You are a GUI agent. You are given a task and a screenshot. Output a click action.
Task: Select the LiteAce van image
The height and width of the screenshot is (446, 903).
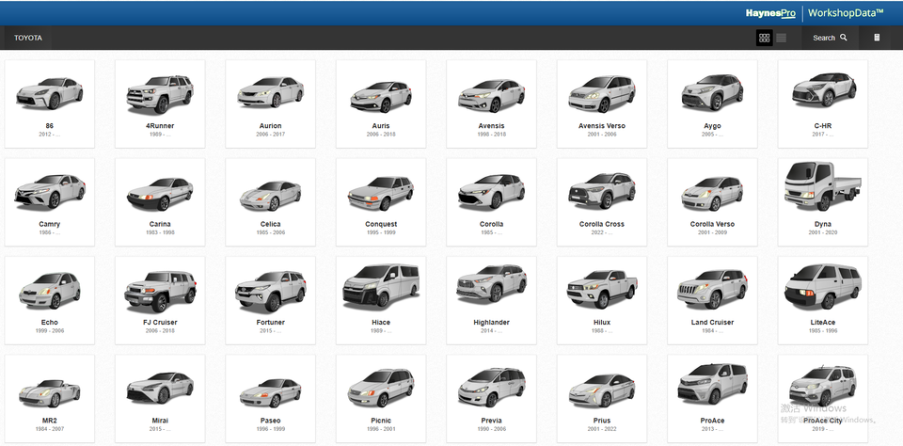pyautogui.click(x=822, y=286)
